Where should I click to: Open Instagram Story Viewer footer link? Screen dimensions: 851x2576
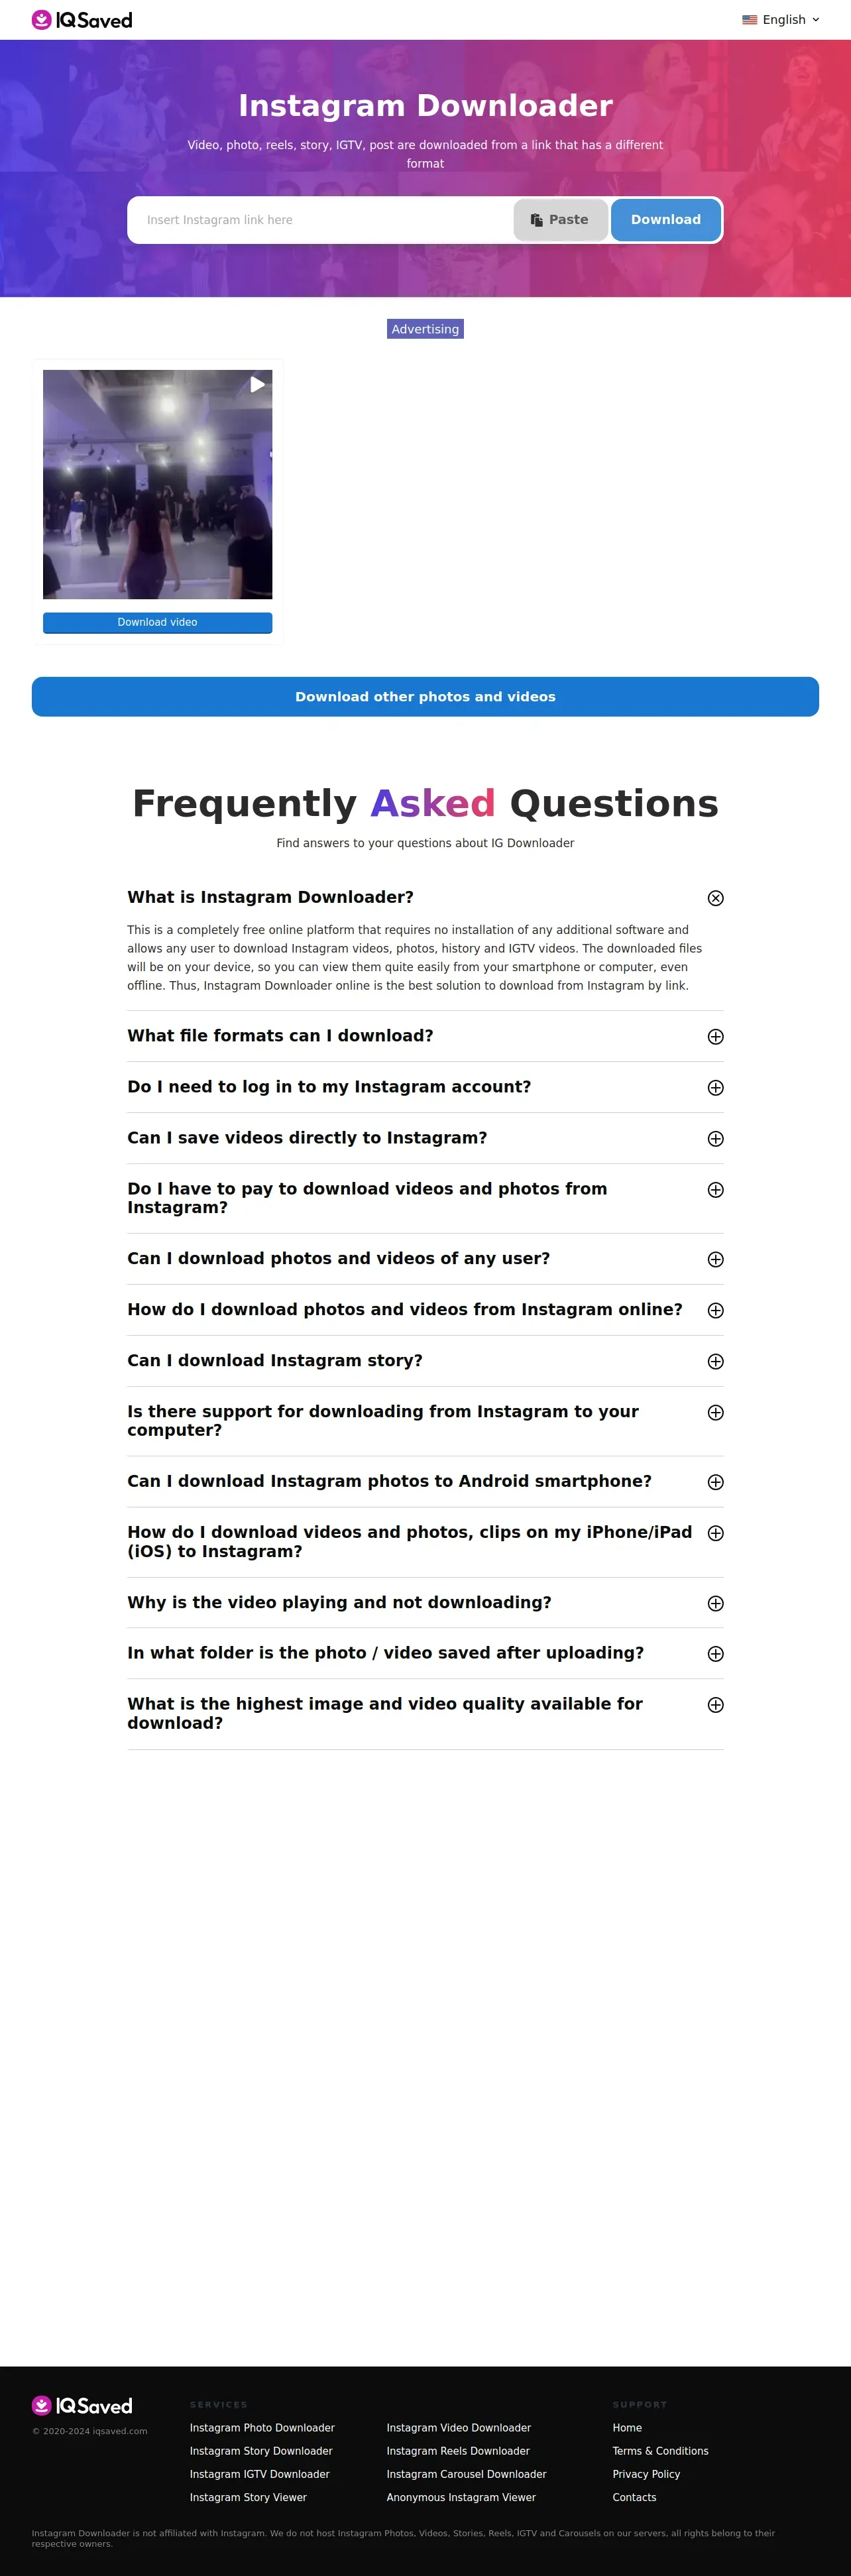pos(248,2497)
